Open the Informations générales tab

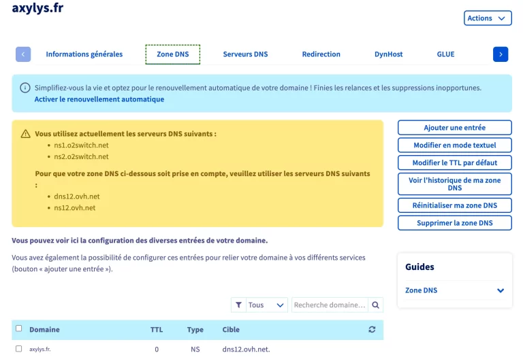[x=84, y=54]
